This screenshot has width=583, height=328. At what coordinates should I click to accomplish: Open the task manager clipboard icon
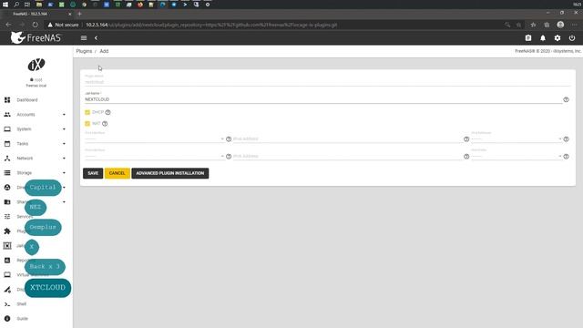click(x=528, y=38)
